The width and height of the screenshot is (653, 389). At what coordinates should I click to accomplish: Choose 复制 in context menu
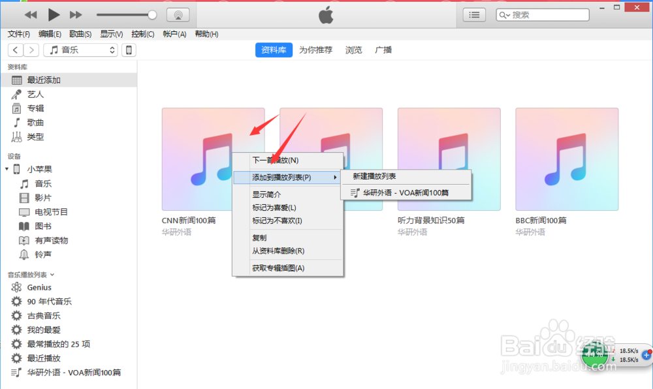[x=288, y=238]
